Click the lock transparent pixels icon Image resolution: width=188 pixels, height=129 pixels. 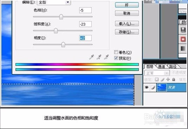click(157, 79)
